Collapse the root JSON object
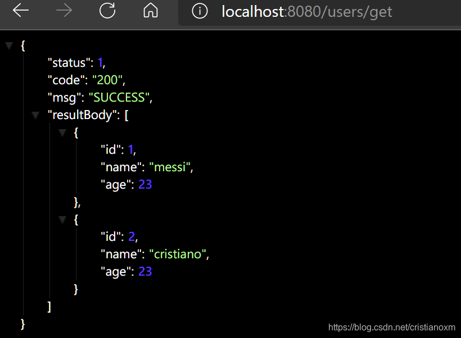This screenshot has height=338, width=461. click(9, 45)
